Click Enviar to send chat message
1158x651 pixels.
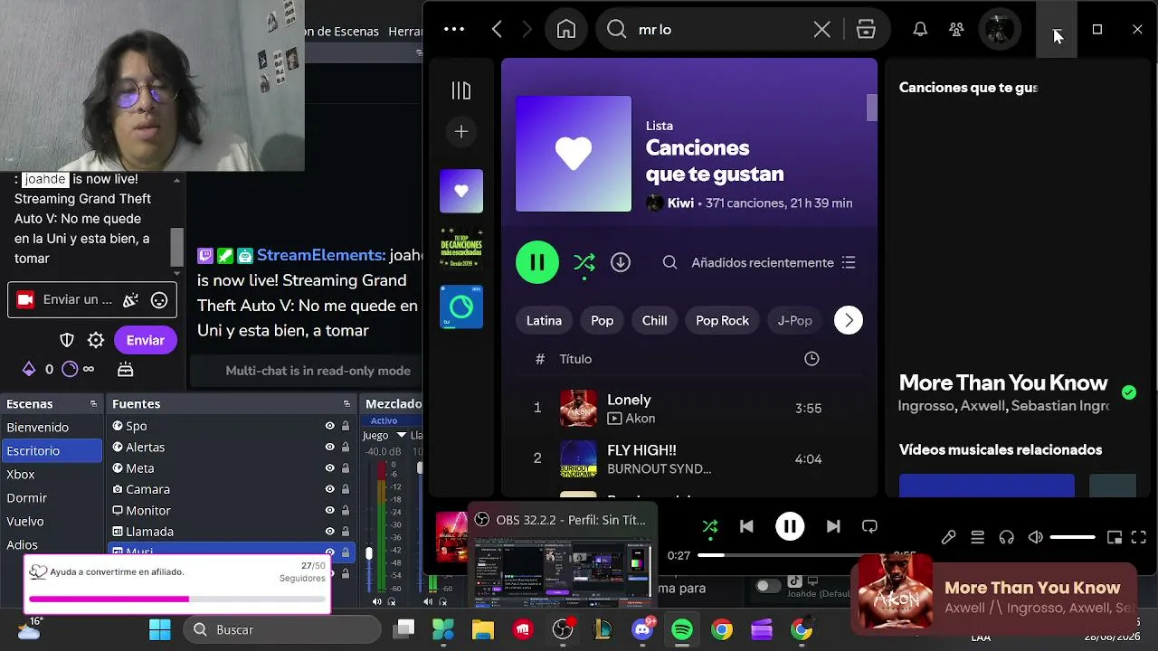pos(145,340)
